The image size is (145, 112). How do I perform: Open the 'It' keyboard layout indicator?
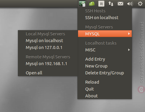click(101, 4)
